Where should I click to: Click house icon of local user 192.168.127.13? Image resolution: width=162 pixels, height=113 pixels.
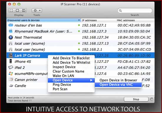click(11, 43)
